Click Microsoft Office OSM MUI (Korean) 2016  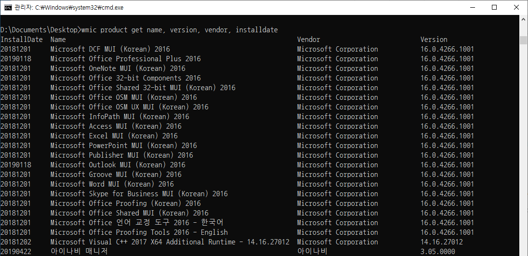pos(124,97)
